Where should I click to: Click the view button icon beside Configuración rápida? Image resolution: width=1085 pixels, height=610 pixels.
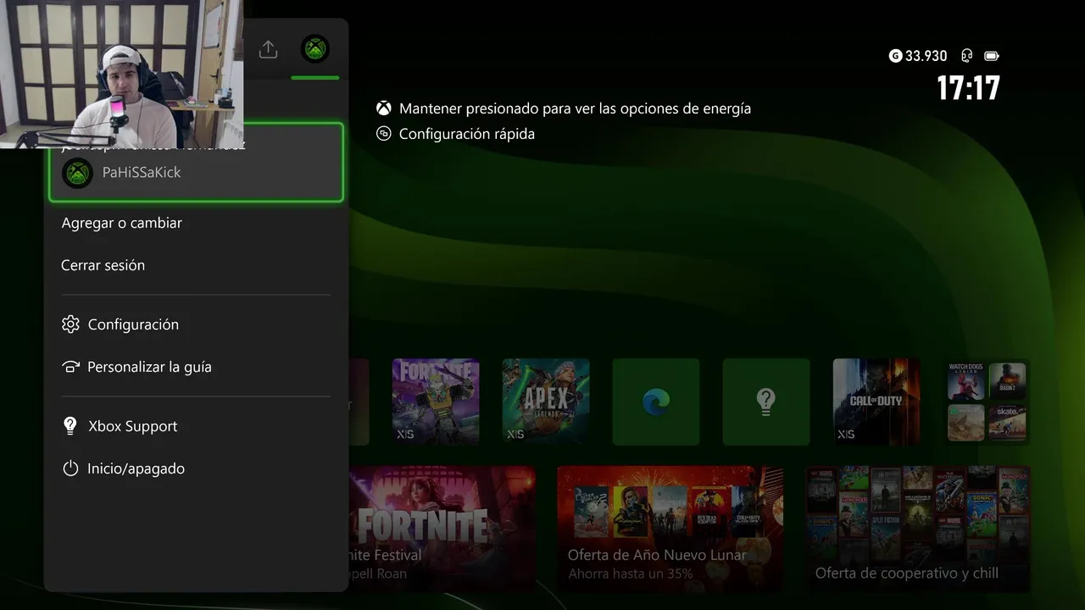click(x=384, y=134)
